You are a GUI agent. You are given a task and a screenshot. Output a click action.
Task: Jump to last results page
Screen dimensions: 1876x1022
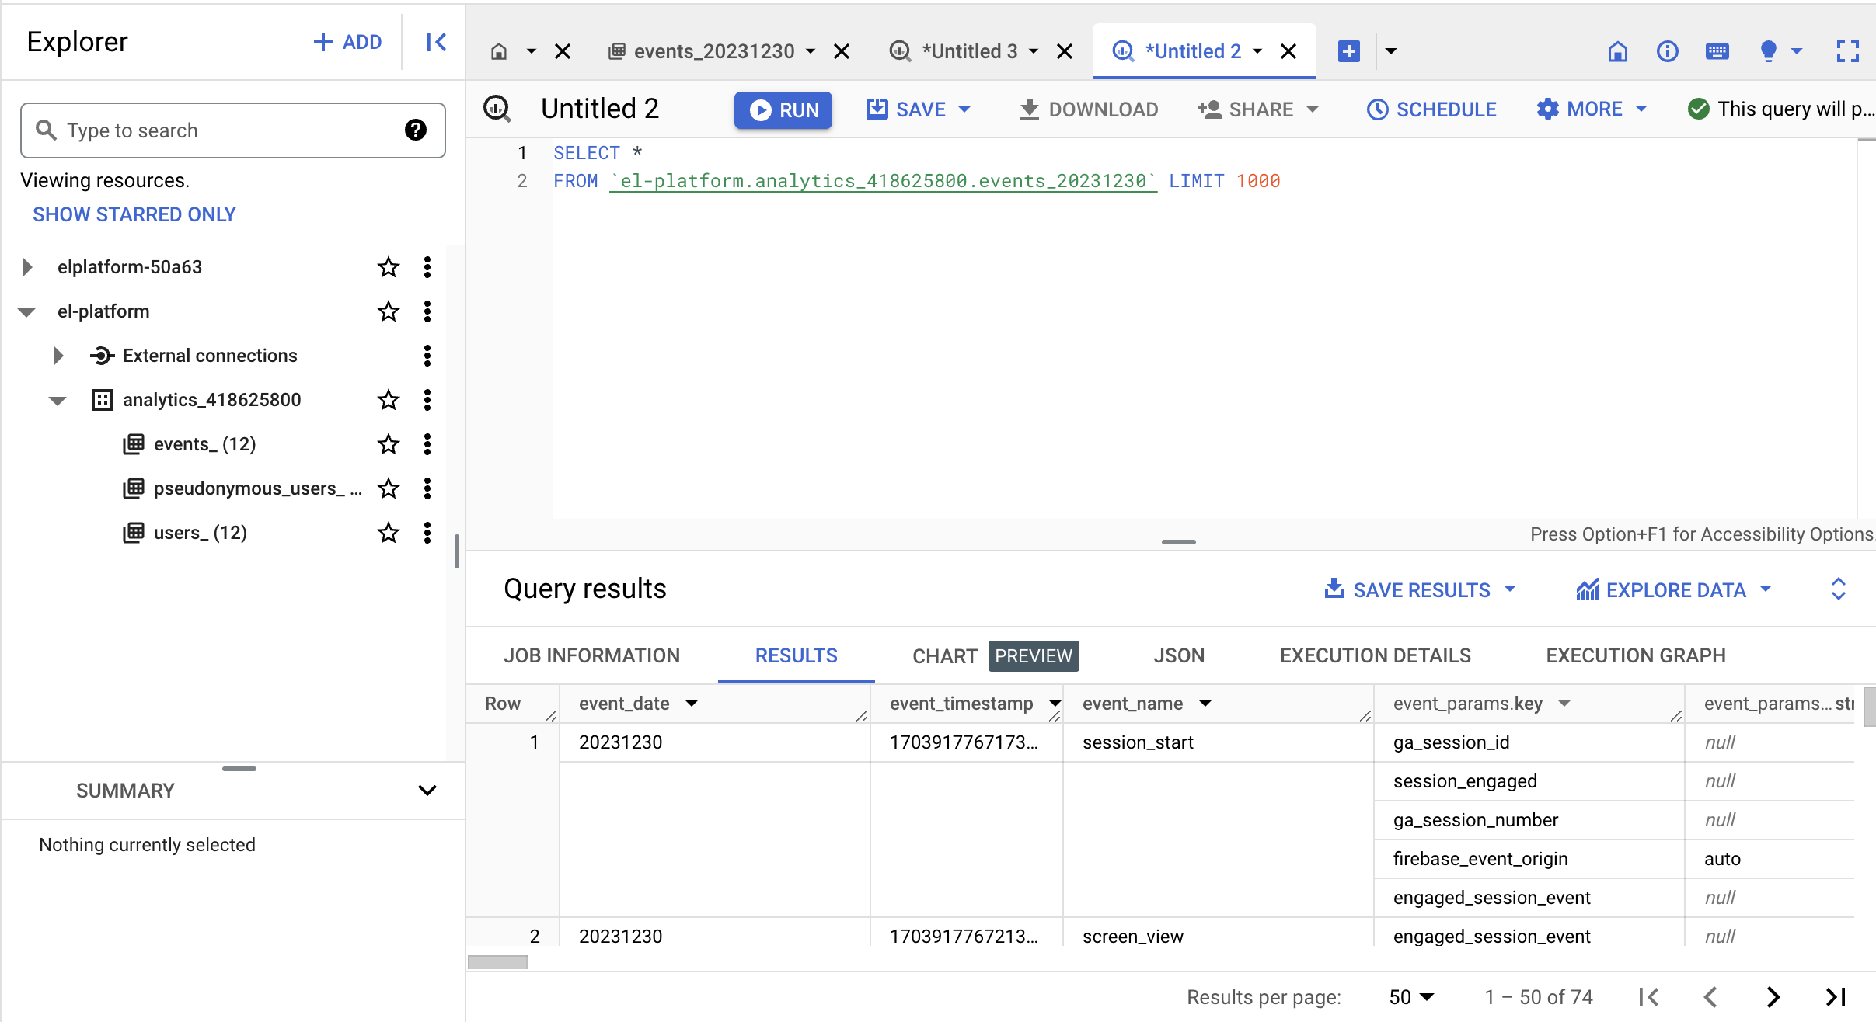pos(1836,996)
